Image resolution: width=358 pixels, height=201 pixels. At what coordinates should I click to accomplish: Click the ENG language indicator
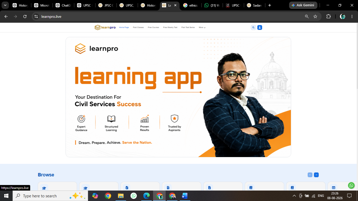click(x=321, y=196)
